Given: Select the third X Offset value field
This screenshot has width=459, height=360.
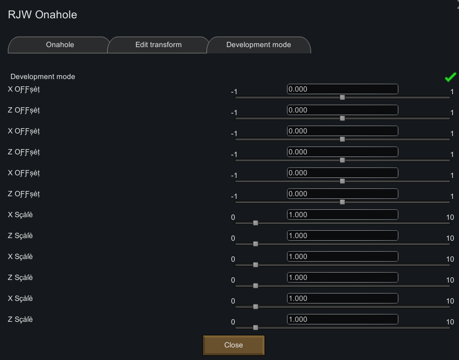Looking at the screenshot, I should (x=342, y=173).
